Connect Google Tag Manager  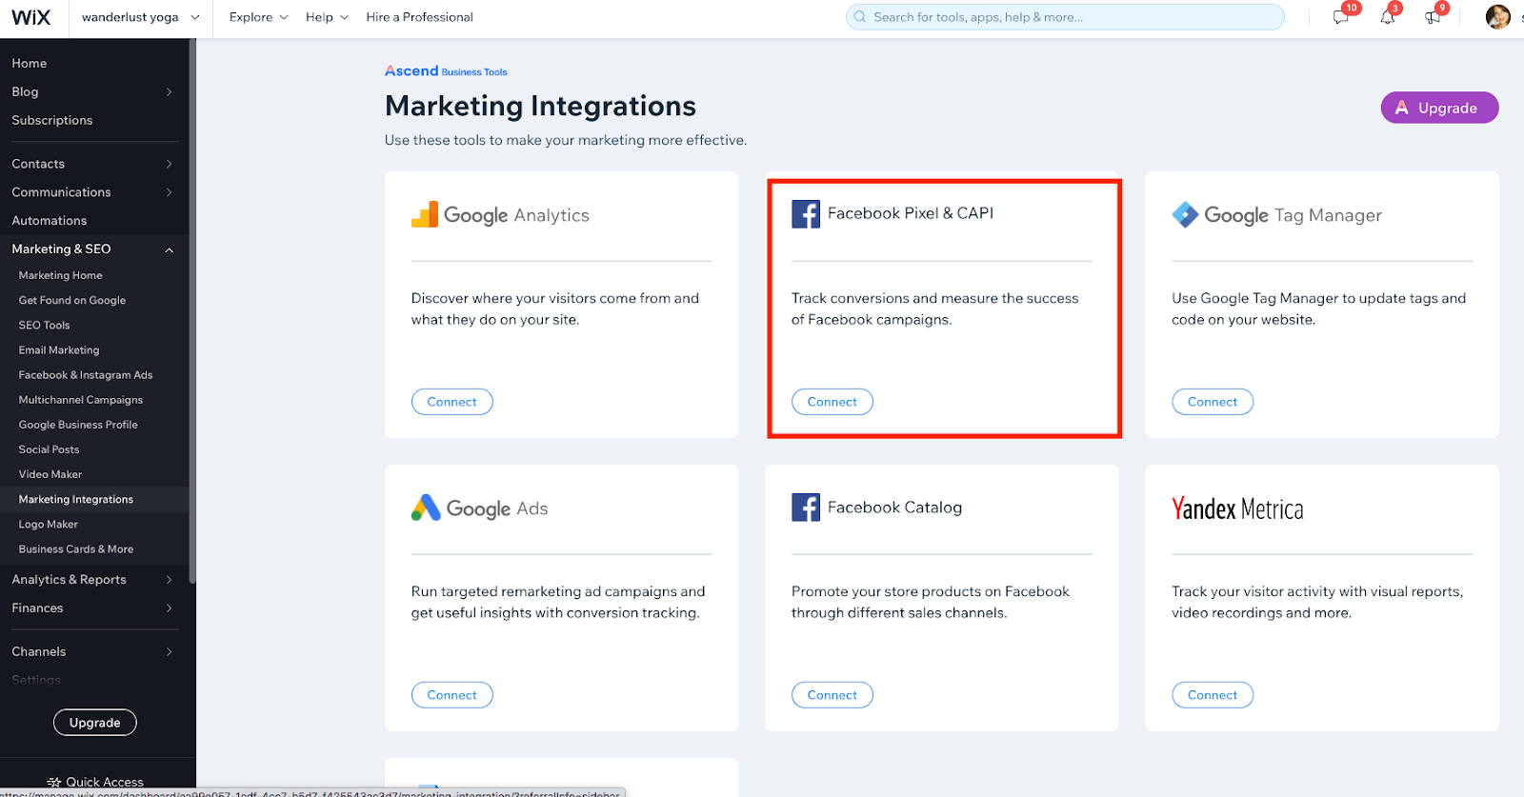[1212, 402]
